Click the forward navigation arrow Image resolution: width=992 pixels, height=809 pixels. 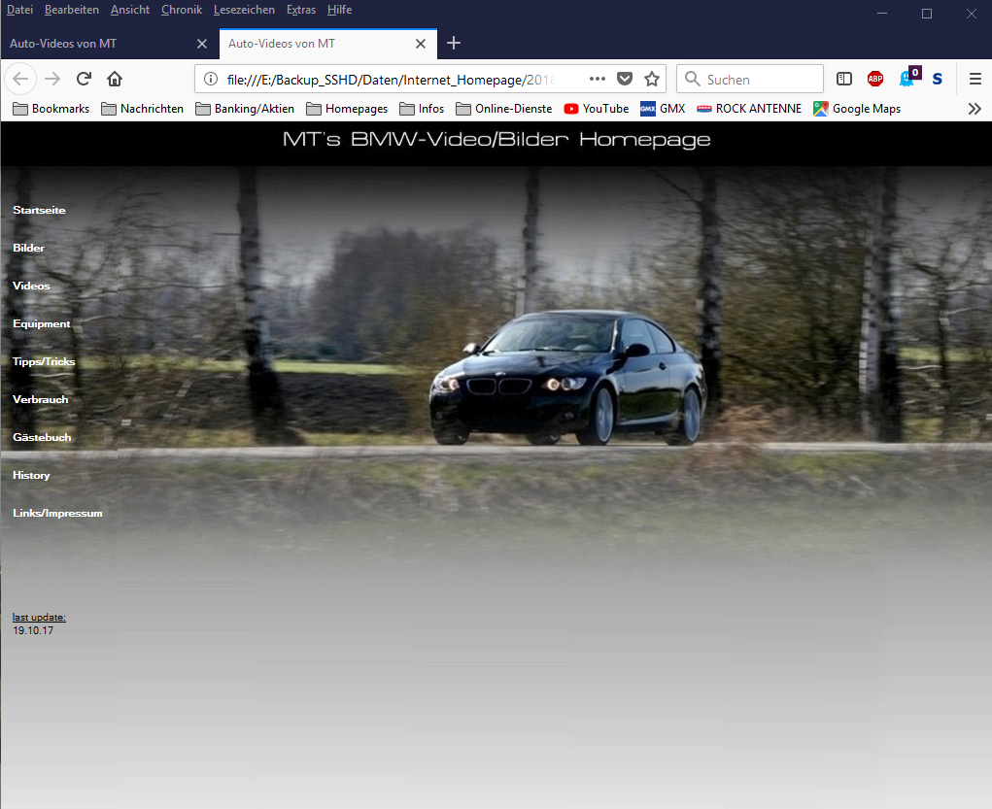click(52, 79)
